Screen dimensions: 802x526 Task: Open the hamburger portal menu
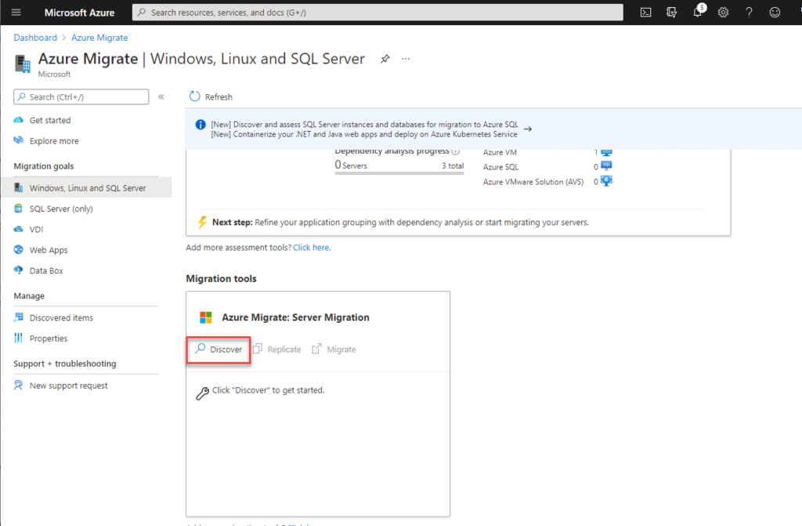16,13
